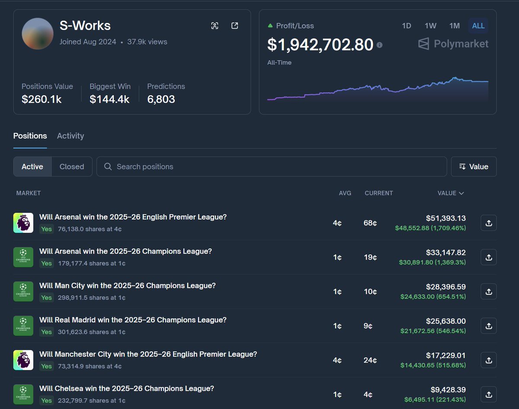Click the $24,633.00 (654.51%) gain
Viewport: 519px width, 409px height.
point(433,296)
